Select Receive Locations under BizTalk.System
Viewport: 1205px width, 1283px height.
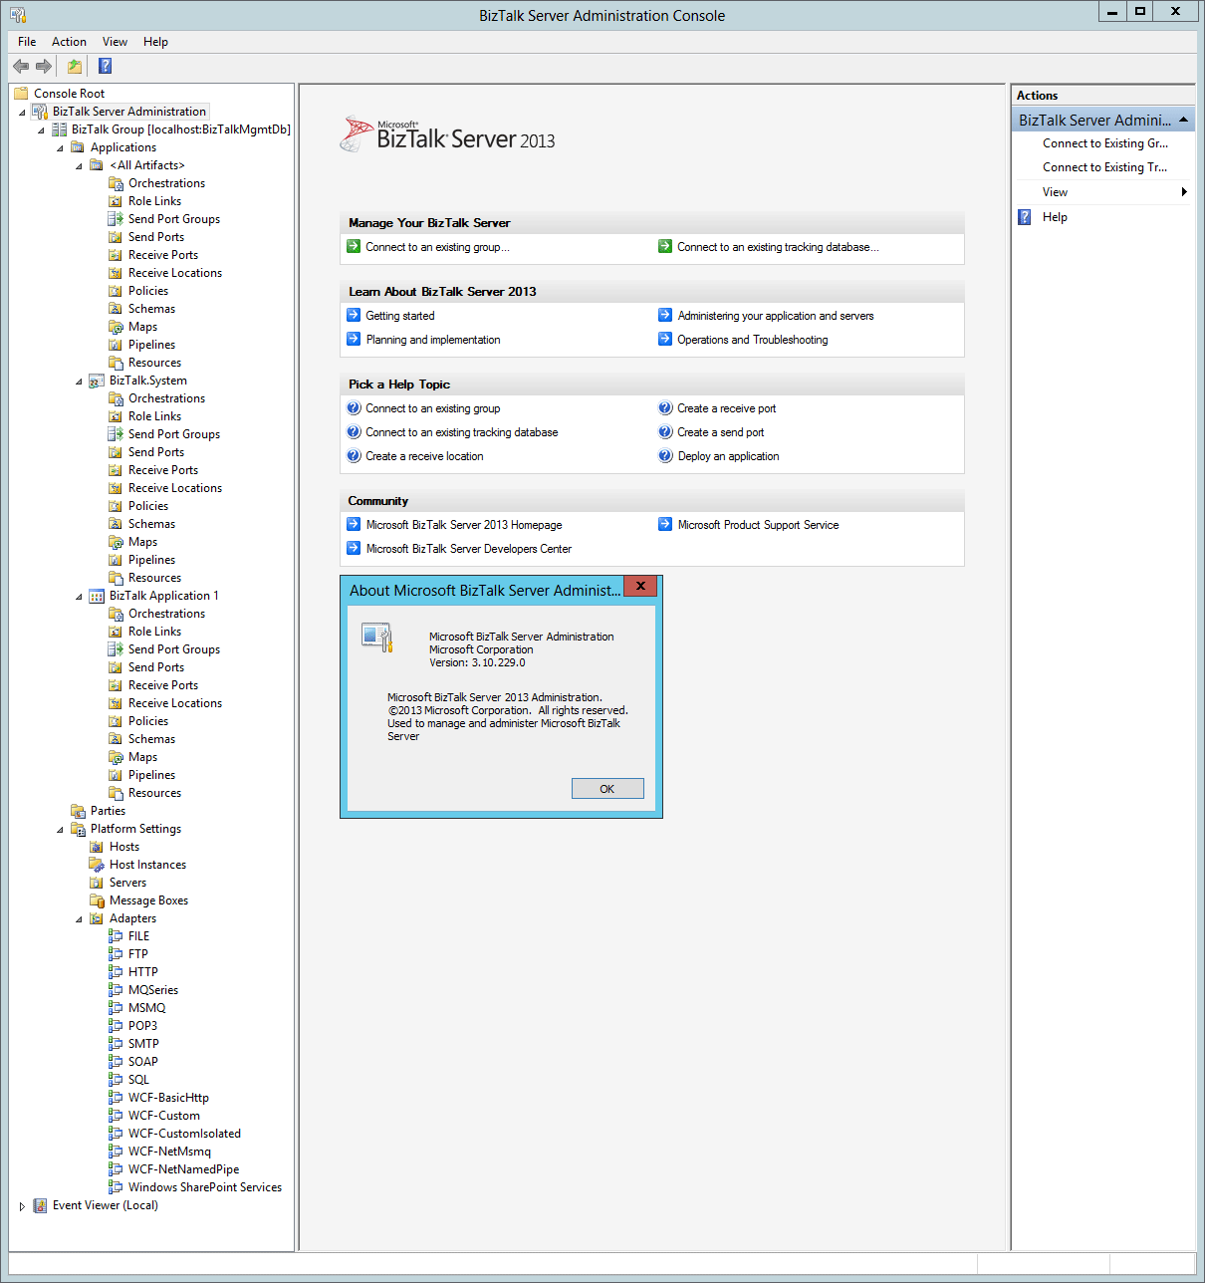175,488
